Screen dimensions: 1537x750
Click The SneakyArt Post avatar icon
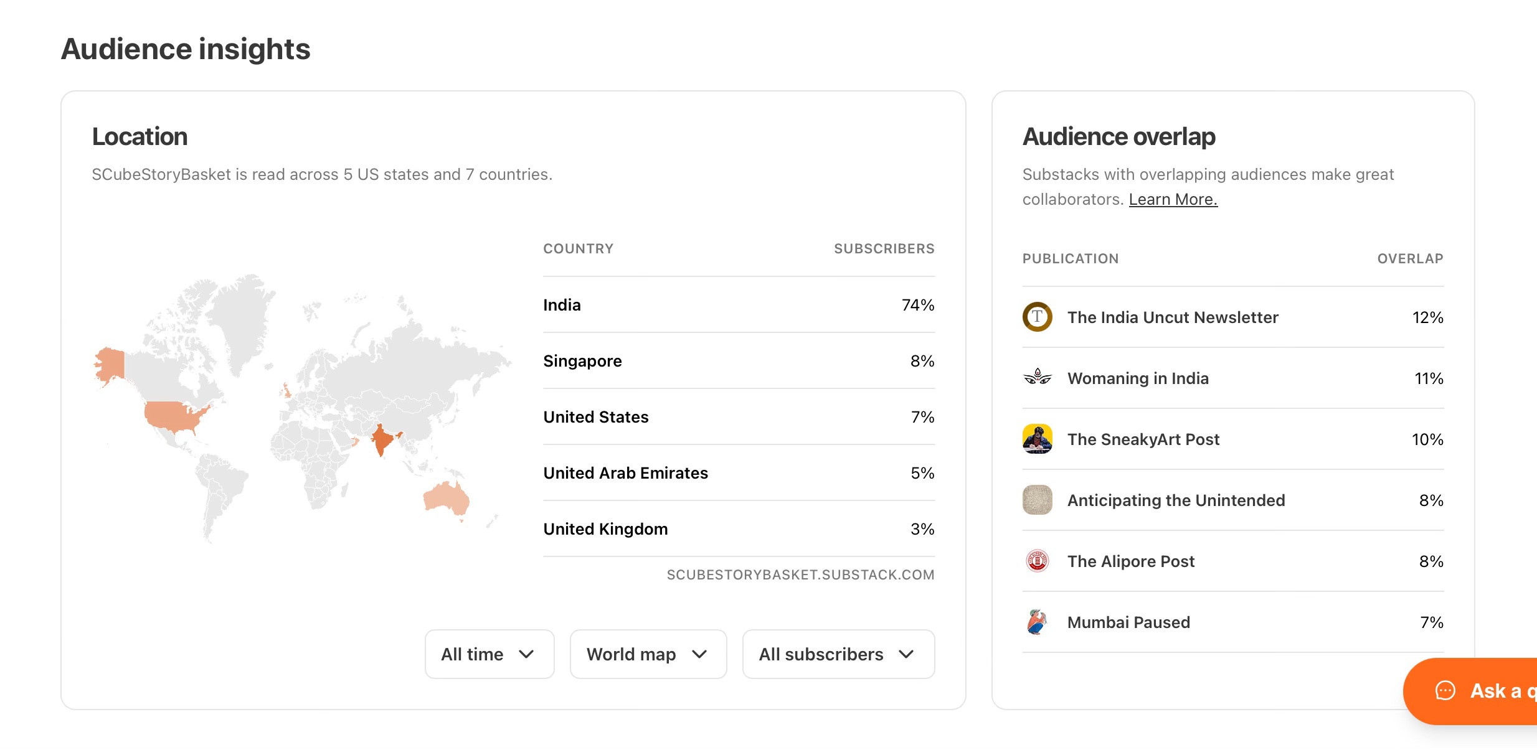[1037, 439]
